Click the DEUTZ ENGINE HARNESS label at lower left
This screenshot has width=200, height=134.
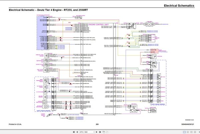tap(43, 111)
